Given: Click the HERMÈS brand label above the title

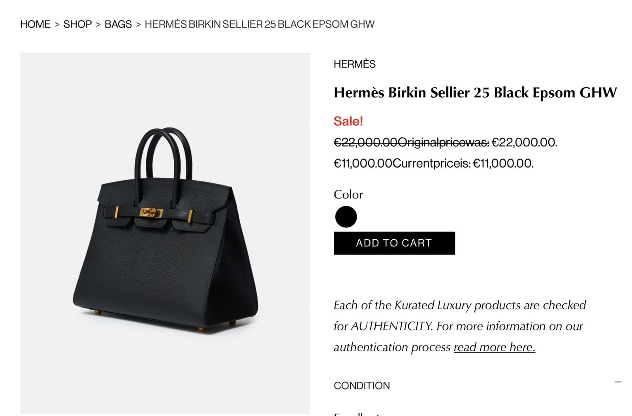Looking at the screenshot, I should coord(354,64).
